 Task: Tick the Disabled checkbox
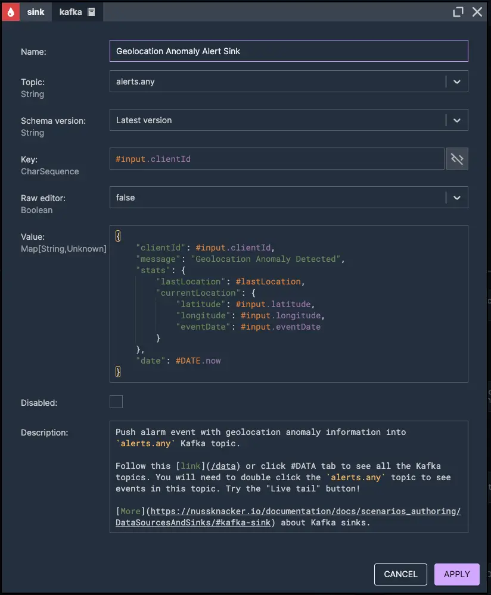pyautogui.click(x=116, y=402)
